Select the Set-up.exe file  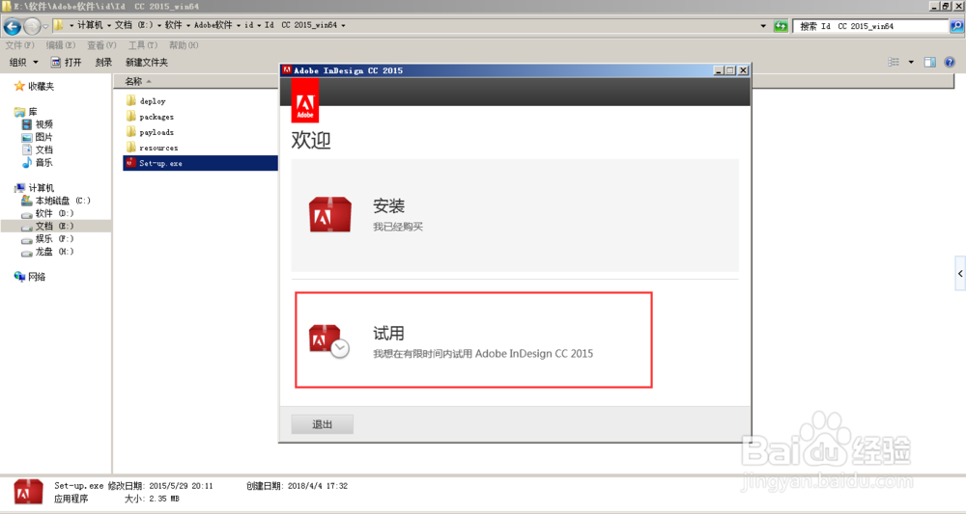200,163
